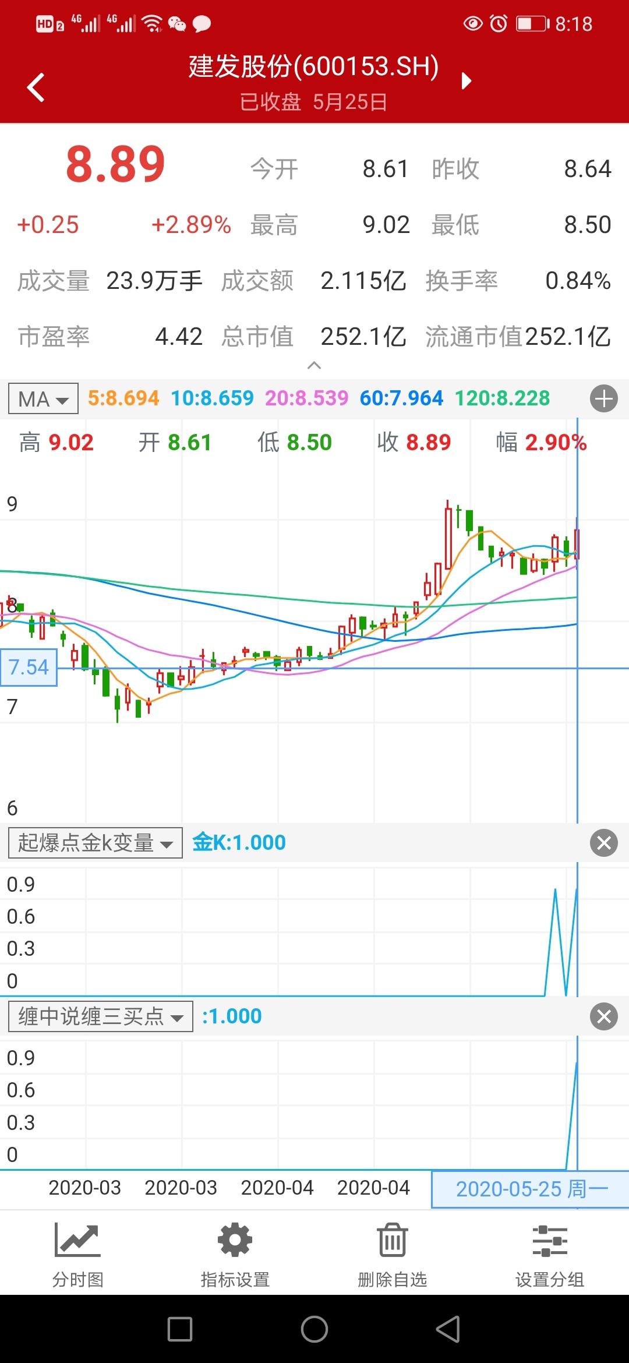Go back using the top-left arrow
This screenshot has width=629, height=1363.
tap(36, 87)
